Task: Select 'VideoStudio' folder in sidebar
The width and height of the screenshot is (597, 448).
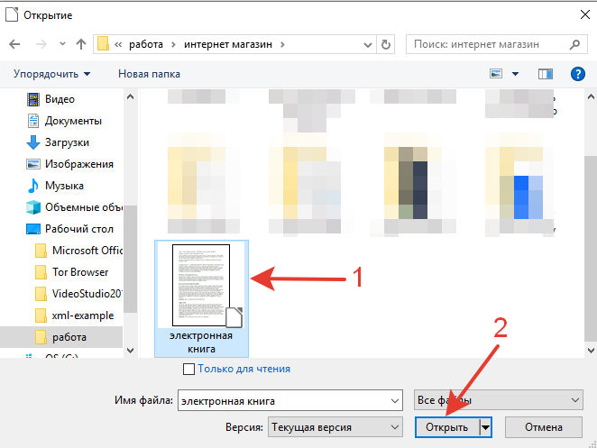Action: 87,294
